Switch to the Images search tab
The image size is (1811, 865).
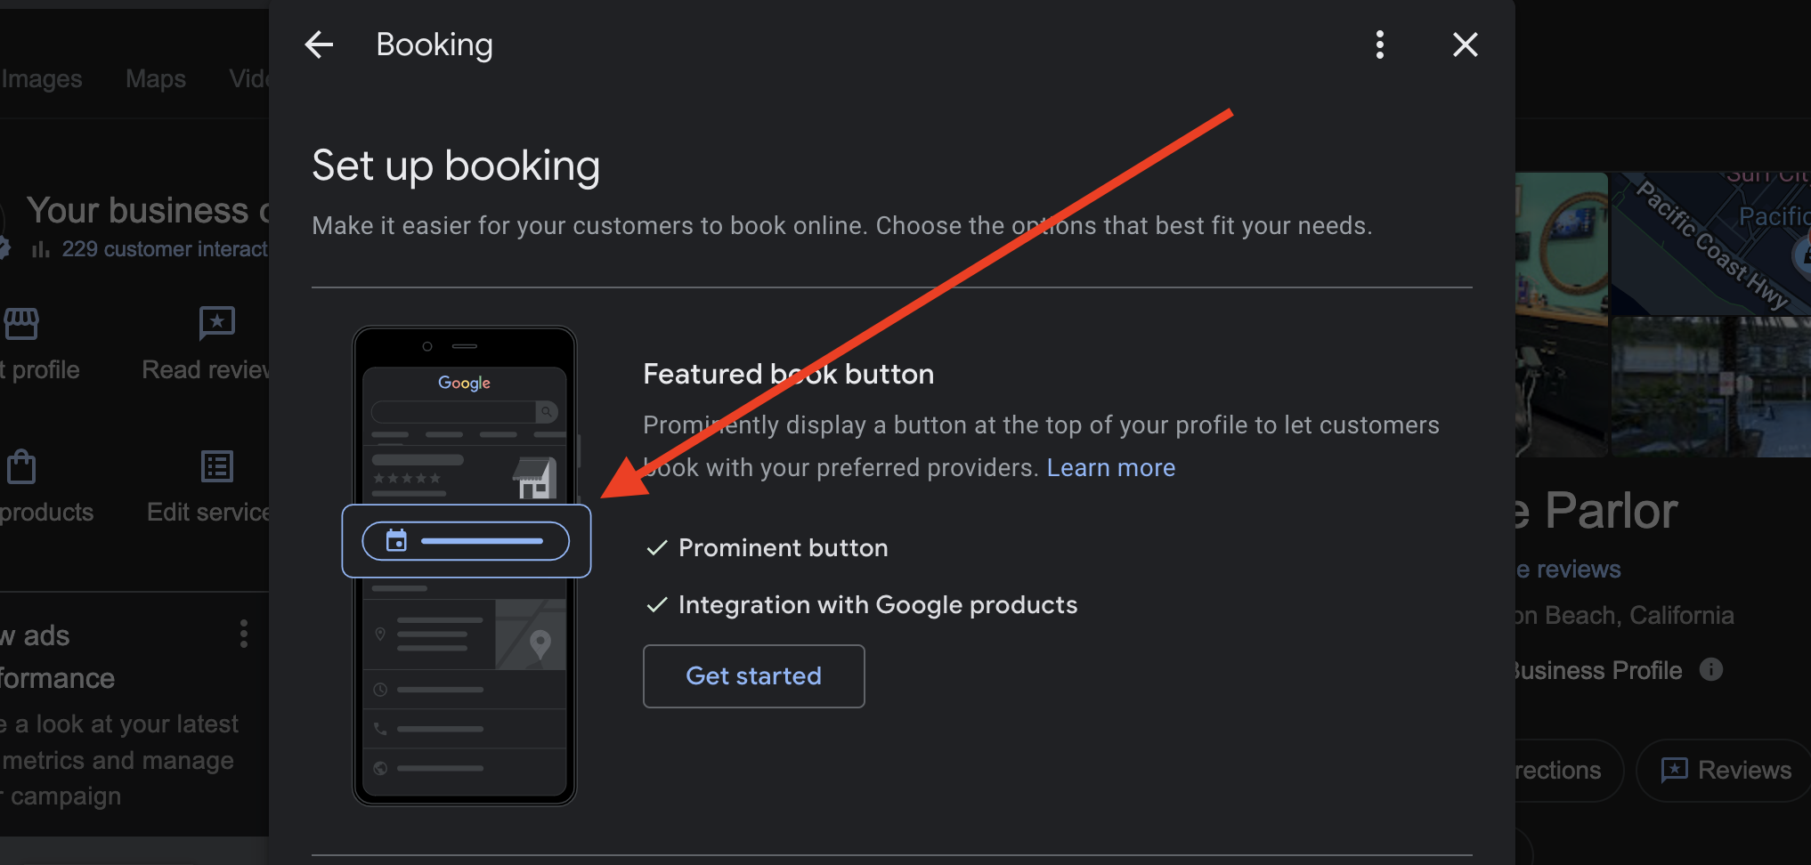tap(42, 79)
